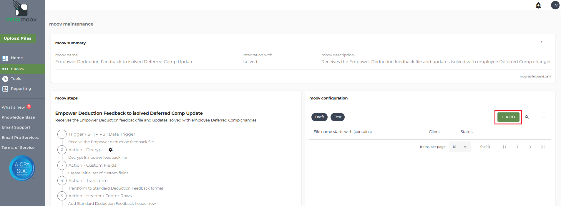Click the moovs sidebar icon
Screen dimensions: 561x206
[x=5, y=69]
